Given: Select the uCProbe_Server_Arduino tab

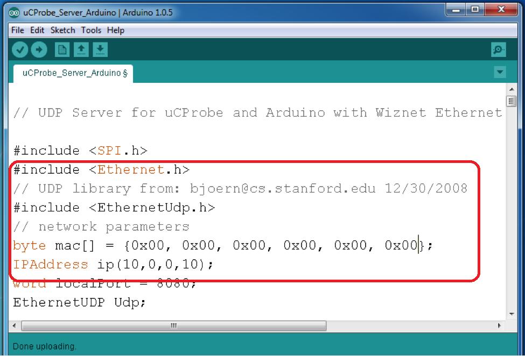Looking at the screenshot, I should pyautogui.click(x=73, y=74).
